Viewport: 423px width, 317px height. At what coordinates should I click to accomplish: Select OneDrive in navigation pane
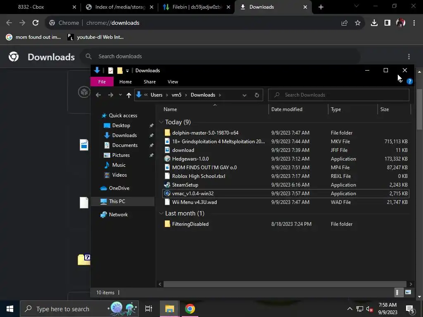[x=119, y=188]
